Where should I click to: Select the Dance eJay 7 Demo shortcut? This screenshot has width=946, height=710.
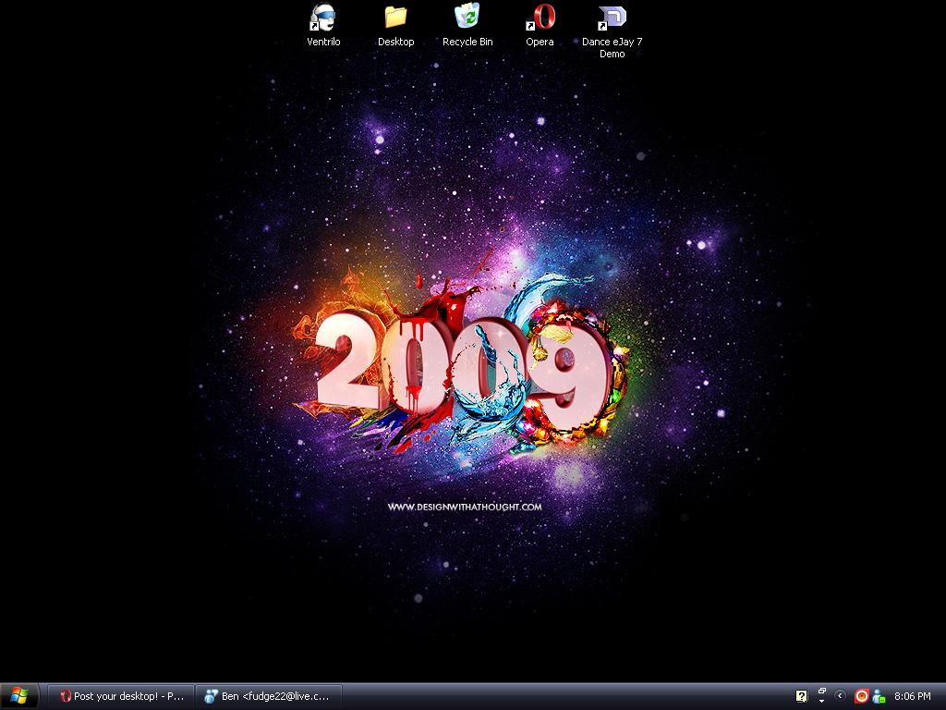coord(612,31)
